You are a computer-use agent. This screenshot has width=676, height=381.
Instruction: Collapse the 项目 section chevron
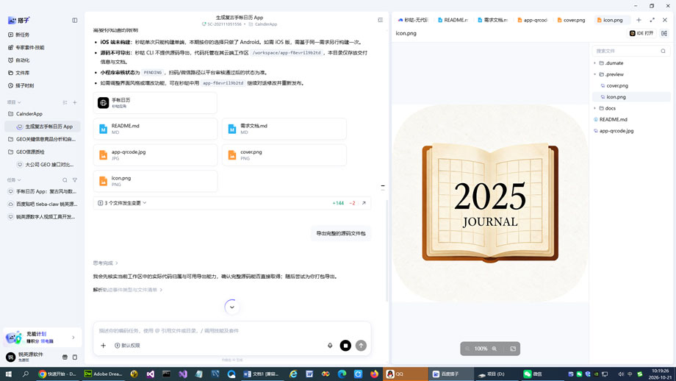coord(19,102)
